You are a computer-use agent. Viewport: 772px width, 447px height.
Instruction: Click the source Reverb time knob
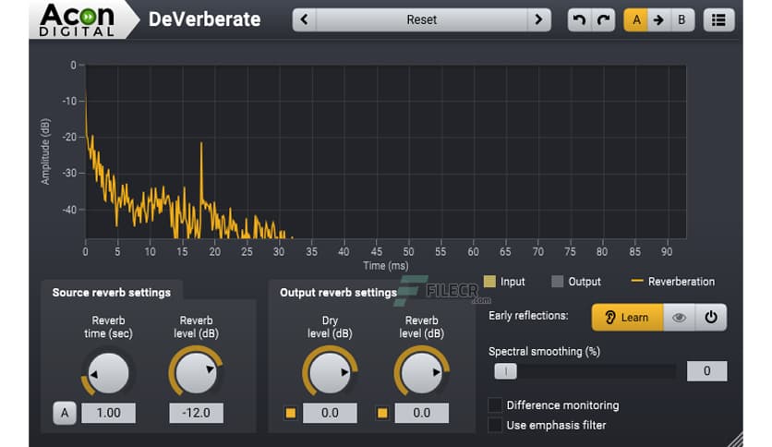pyautogui.click(x=108, y=373)
